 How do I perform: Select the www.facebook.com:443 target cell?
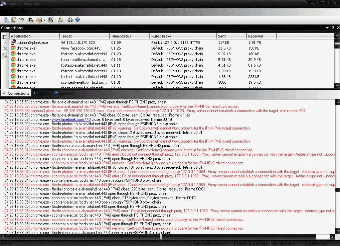pyautogui.click(x=81, y=48)
